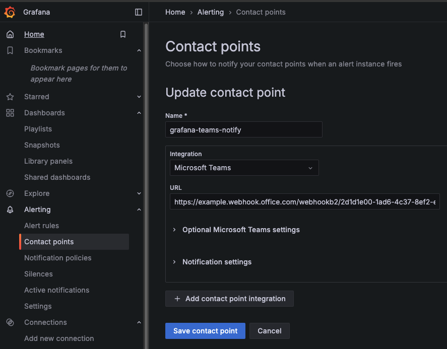Click the Grafana logo icon
Image resolution: width=447 pixels, height=349 pixels.
[x=10, y=12]
